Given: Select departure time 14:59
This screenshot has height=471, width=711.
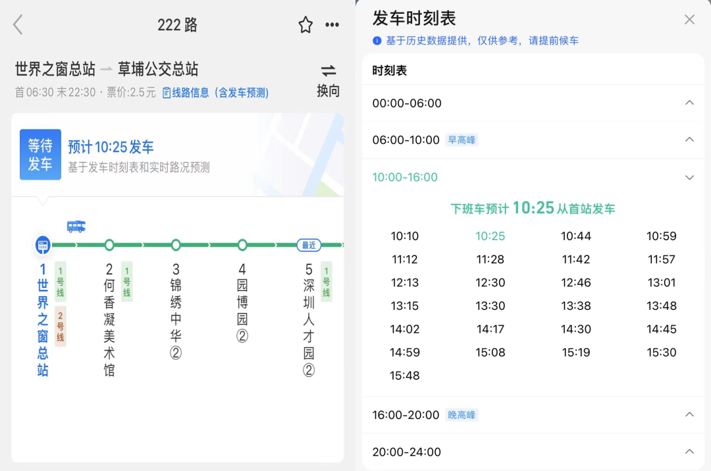Looking at the screenshot, I should [x=404, y=353].
